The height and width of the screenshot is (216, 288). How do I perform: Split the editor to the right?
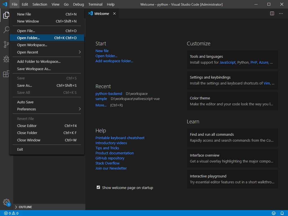(272, 14)
